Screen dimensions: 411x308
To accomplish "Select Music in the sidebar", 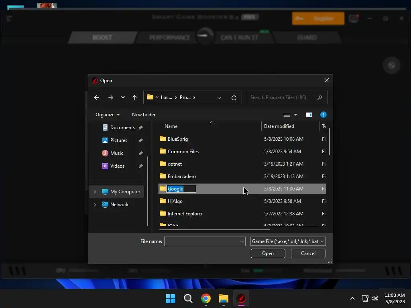I will 116,153.
